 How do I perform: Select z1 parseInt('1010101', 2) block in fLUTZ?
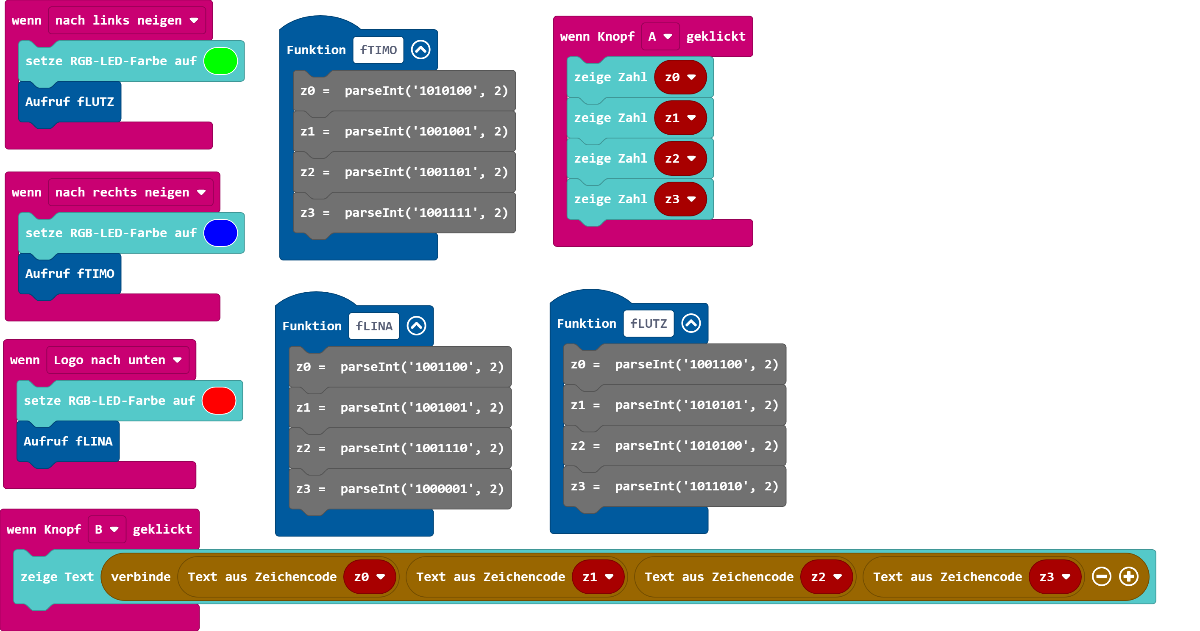pyautogui.click(x=674, y=405)
